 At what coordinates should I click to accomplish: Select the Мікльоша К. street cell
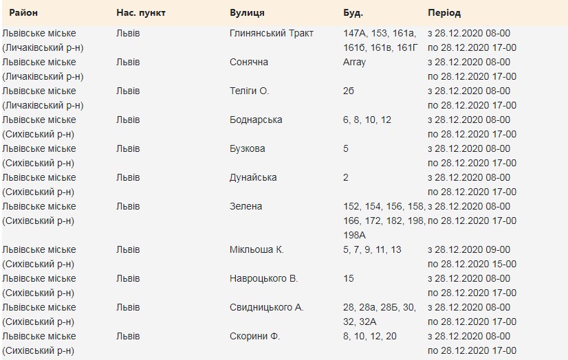click(x=256, y=249)
